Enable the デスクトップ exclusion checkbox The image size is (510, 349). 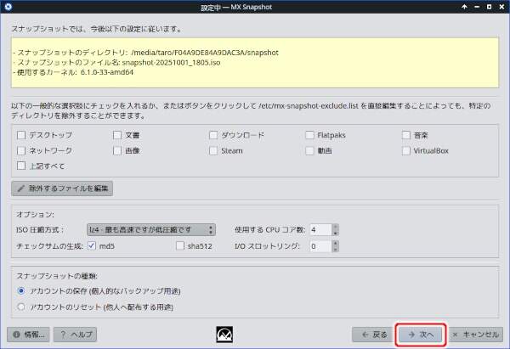[x=22, y=135]
